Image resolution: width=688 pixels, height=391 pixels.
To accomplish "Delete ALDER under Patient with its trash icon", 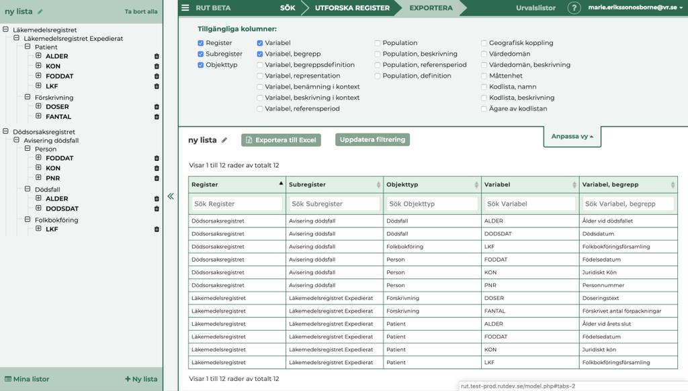I will [157, 56].
